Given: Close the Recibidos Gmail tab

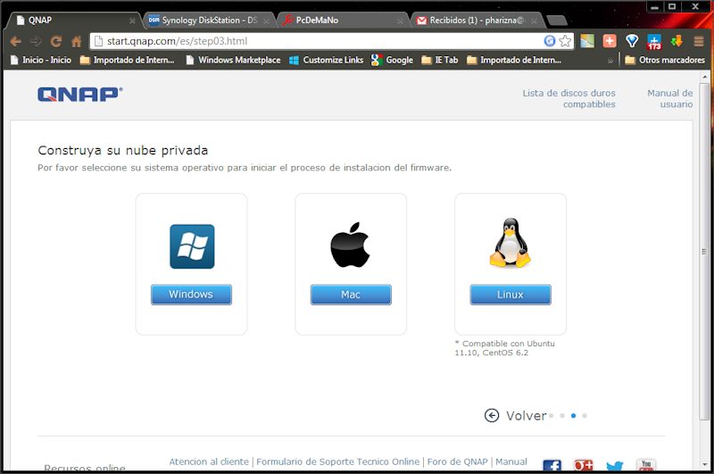Looking at the screenshot, I should click(x=534, y=21).
